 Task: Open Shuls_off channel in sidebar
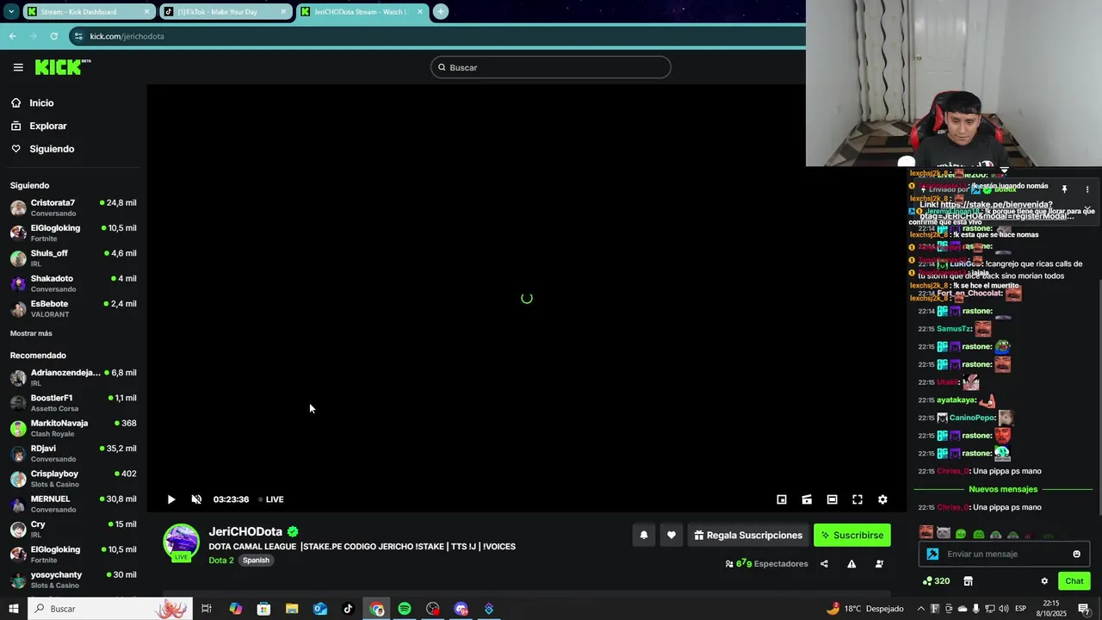73,258
